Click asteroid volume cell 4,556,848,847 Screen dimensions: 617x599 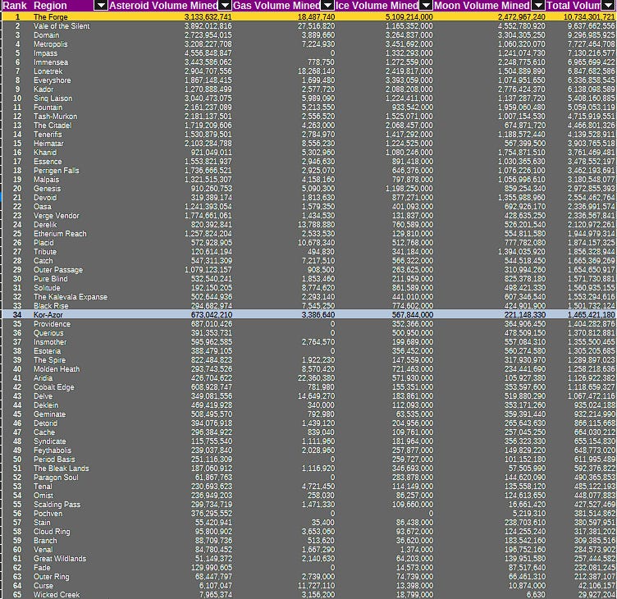[208, 53]
